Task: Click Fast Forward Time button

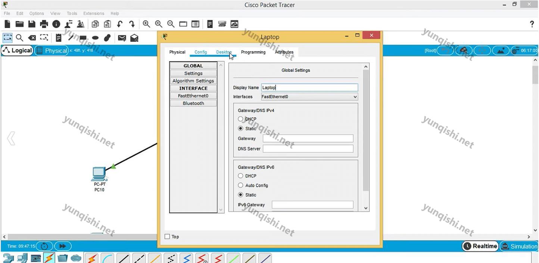Action: click(x=62, y=246)
